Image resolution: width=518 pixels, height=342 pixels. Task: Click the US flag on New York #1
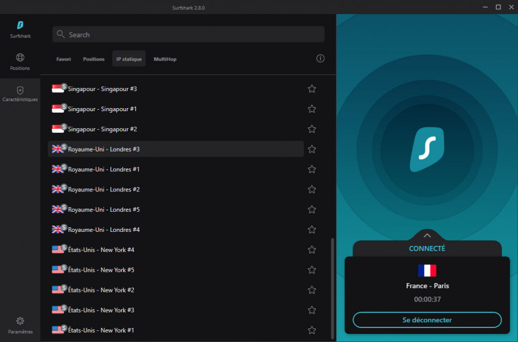click(x=58, y=330)
